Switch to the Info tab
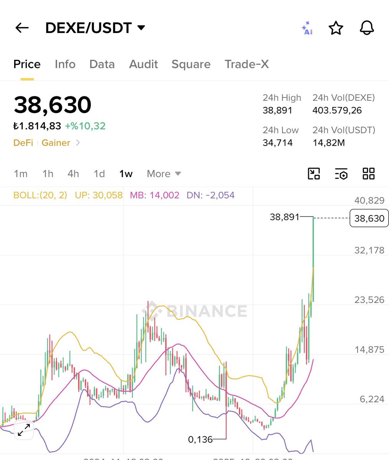The image size is (389, 460). coord(65,64)
